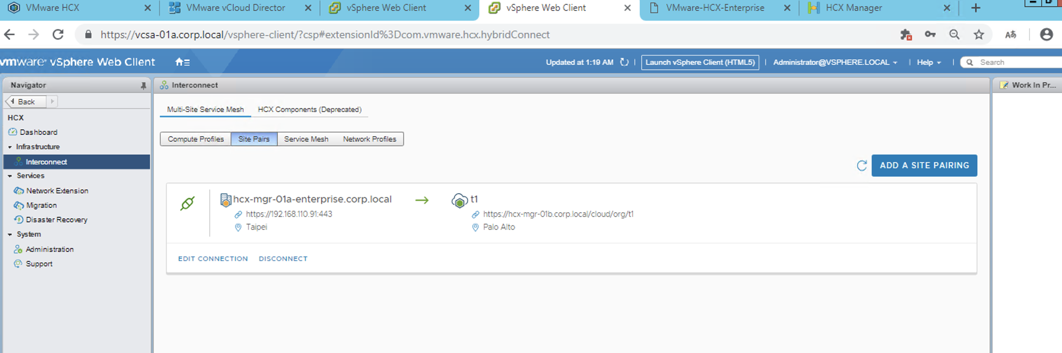Image resolution: width=1062 pixels, height=353 pixels.
Task: Click ADD A SITE PAIRING button
Action: coord(924,166)
